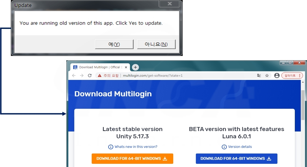Click the browser page vertical scrollbar thumb
Screen dimensions: 307x167
click(303, 105)
